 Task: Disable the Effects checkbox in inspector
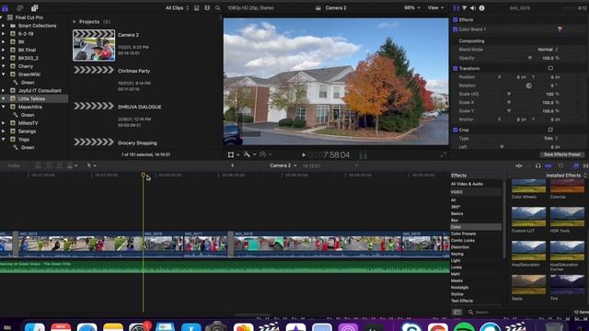pyautogui.click(x=456, y=20)
